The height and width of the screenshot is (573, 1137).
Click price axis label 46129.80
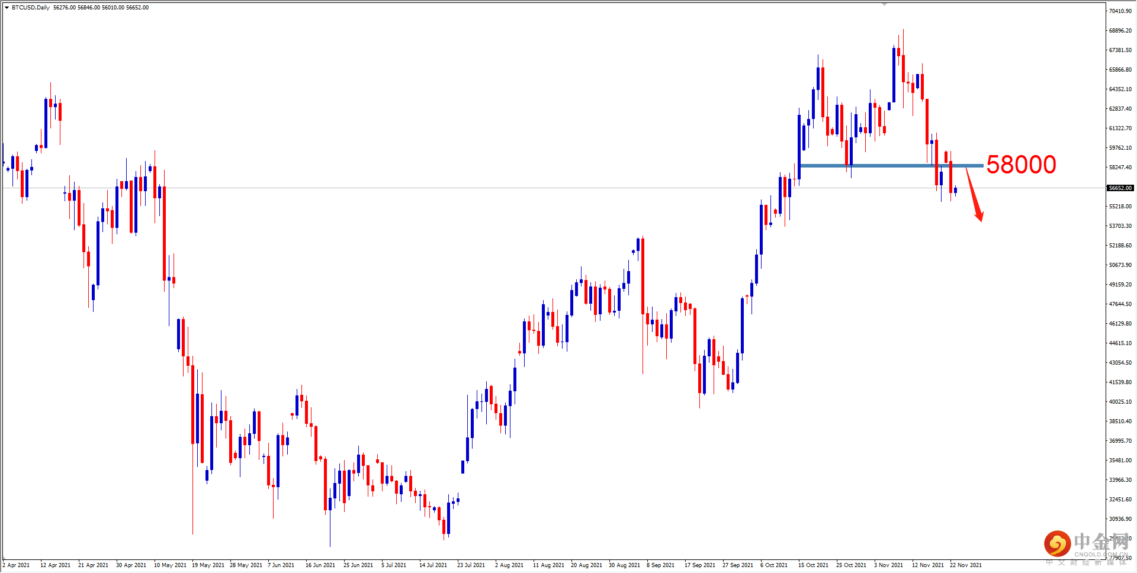click(x=1120, y=324)
